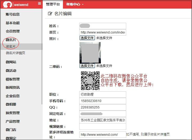This screenshot has width=192, height=140.
Task: Click the 地址 input field
Action: tap(103, 120)
